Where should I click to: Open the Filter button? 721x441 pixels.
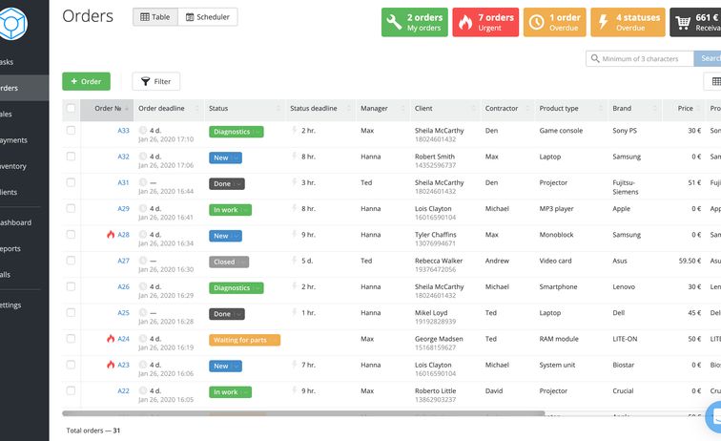(x=155, y=82)
